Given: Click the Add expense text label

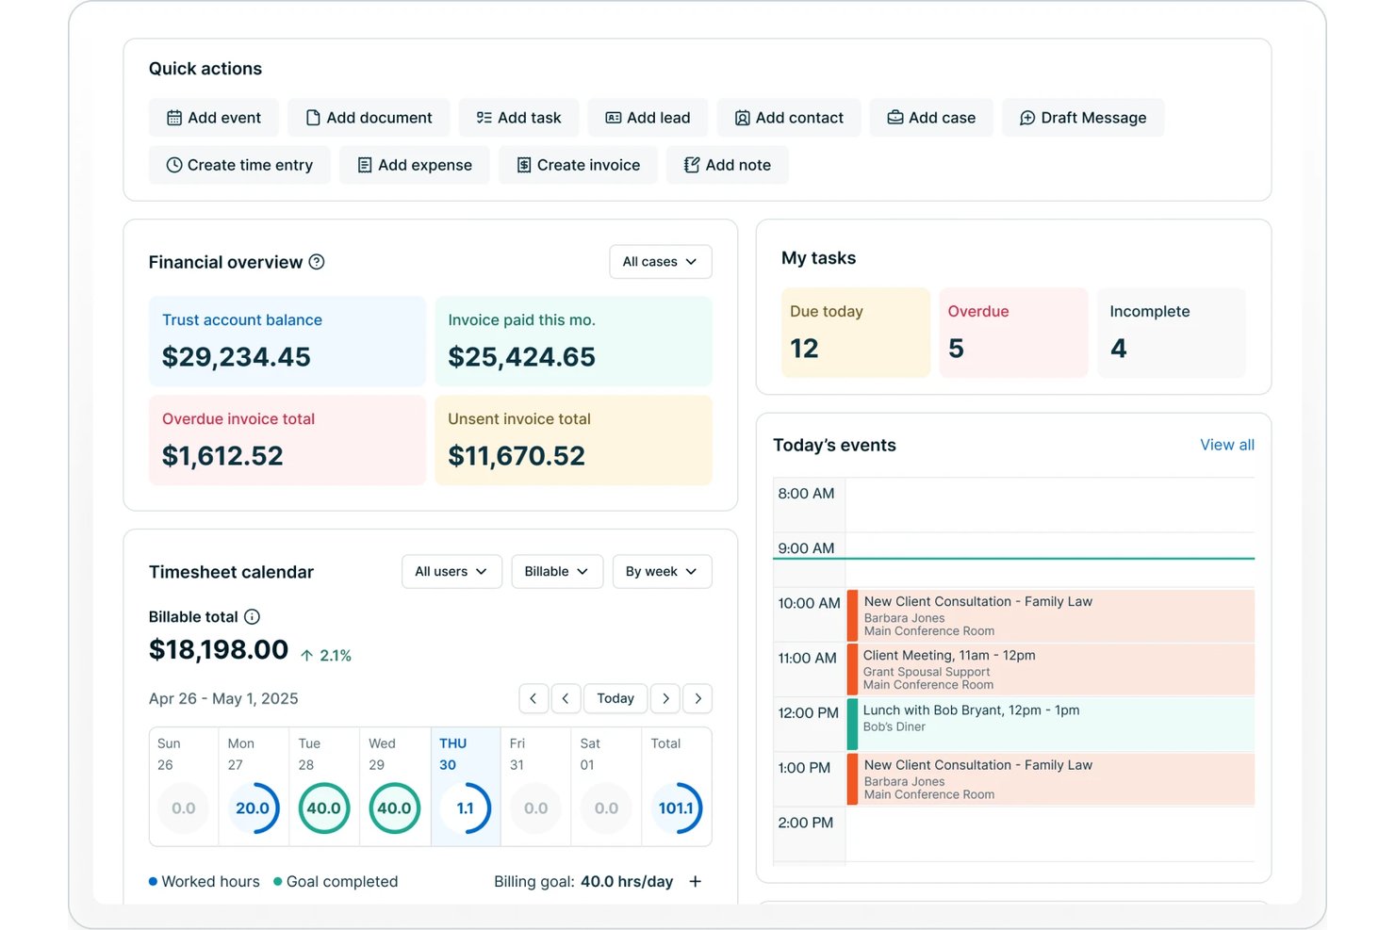Looking at the screenshot, I should click(x=425, y=165).
